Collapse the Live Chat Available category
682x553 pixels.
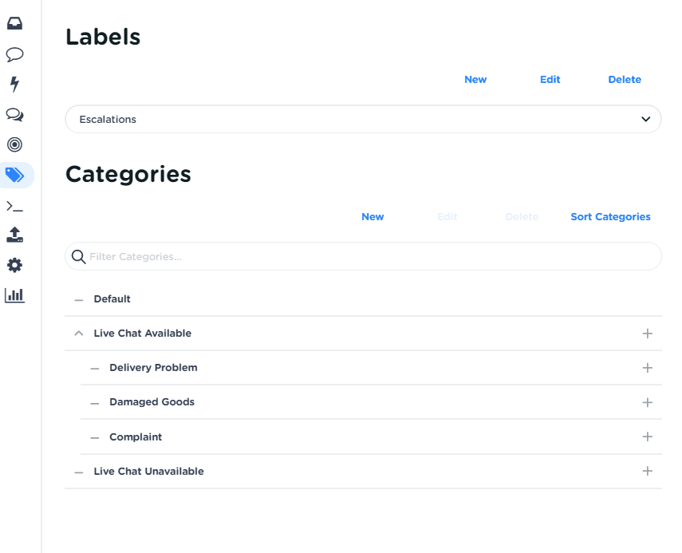tap(78, 334)
